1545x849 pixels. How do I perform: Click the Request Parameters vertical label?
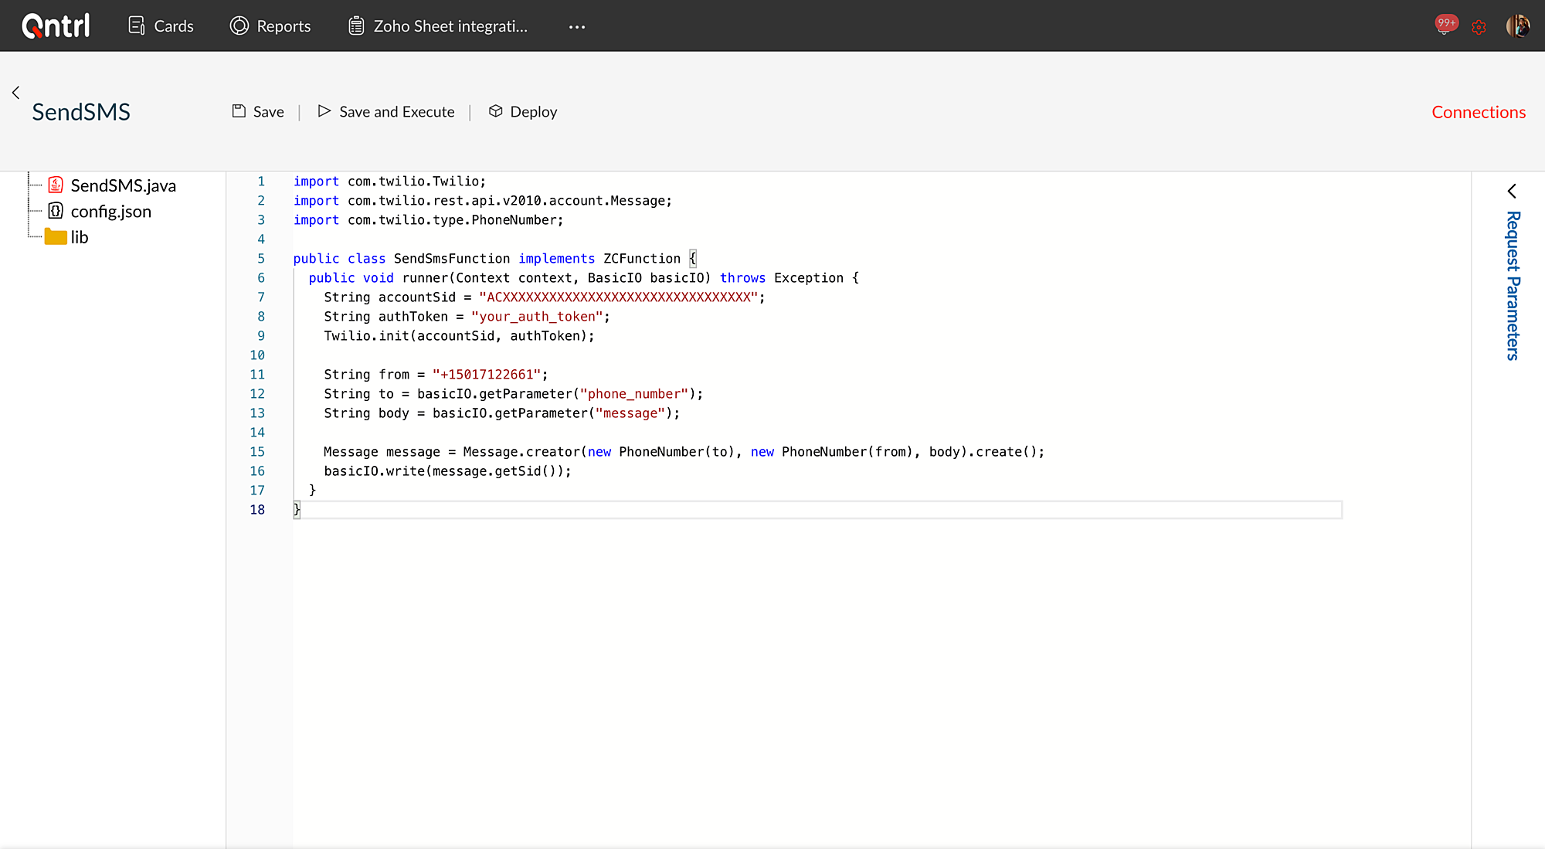(1513, 286)
